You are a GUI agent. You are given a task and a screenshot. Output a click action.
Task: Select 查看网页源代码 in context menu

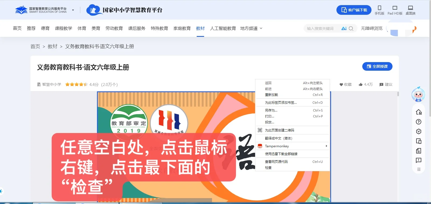click(293, 162)
